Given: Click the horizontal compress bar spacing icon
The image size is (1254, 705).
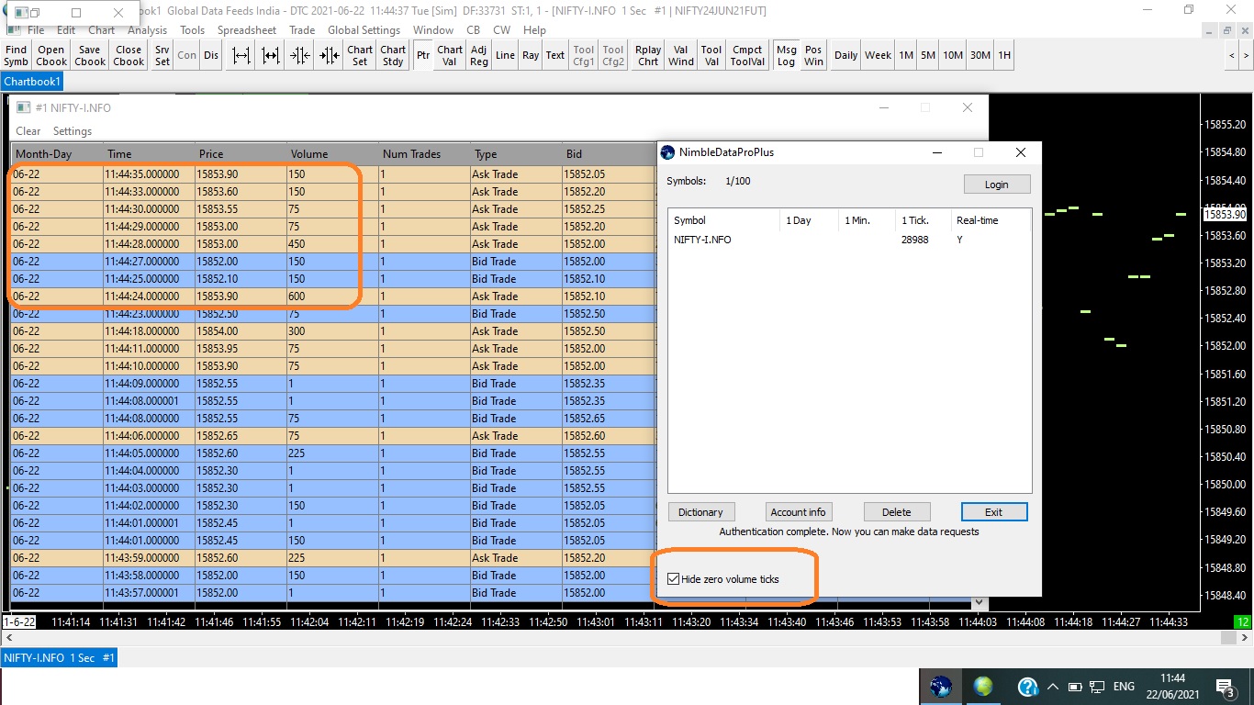Looking at the screenshot, I should click(300, 55).
